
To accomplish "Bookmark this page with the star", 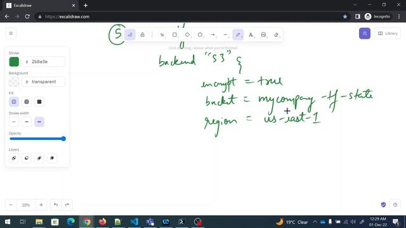I will (x=345, y=16).
